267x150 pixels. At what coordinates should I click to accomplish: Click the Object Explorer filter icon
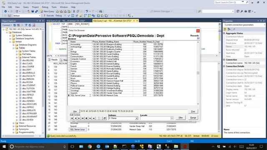pyautogui.click(x=26, y=25)
